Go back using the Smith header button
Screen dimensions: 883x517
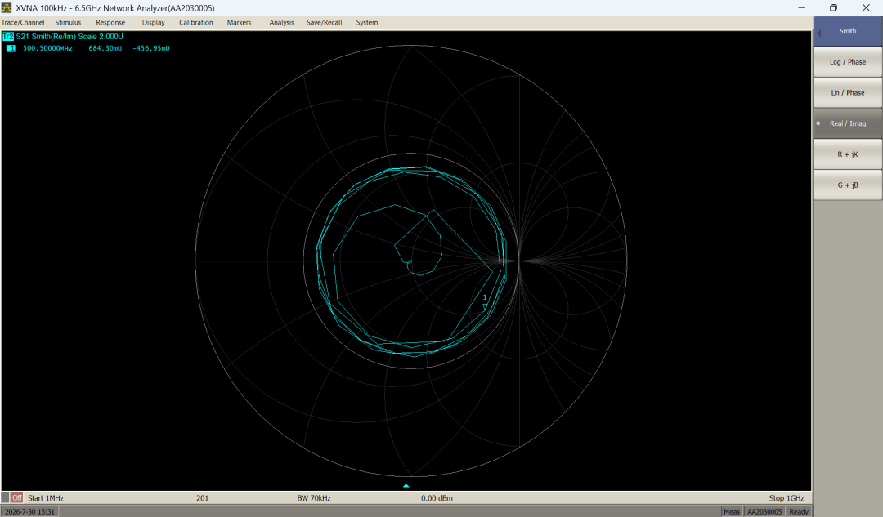848,32
